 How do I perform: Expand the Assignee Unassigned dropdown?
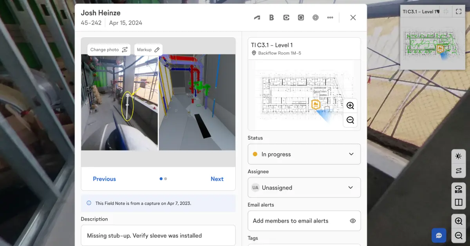(x=304, y=188)
